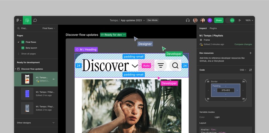The width and height of the screenshot is (269, 133).
Task: Click Show all pages
Action: pyautogui.click(x=29, y=54)
